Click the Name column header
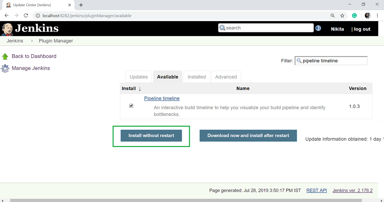This screenshot has width=384, height=202. tap(243, 88)
